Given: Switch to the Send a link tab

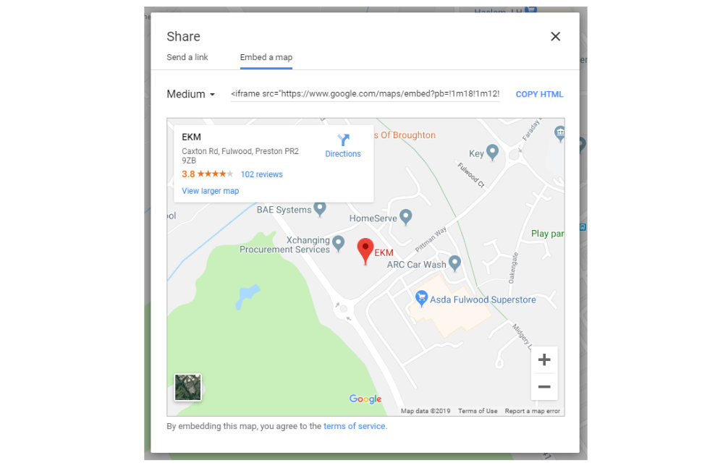Looking at the screenshot, I should 187,57.
